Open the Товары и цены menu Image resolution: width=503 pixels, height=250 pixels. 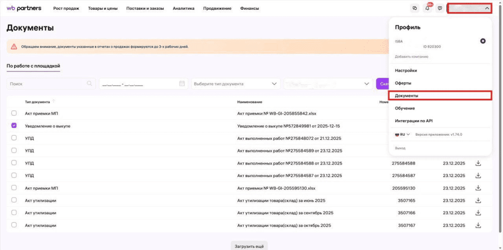(103, 9)
